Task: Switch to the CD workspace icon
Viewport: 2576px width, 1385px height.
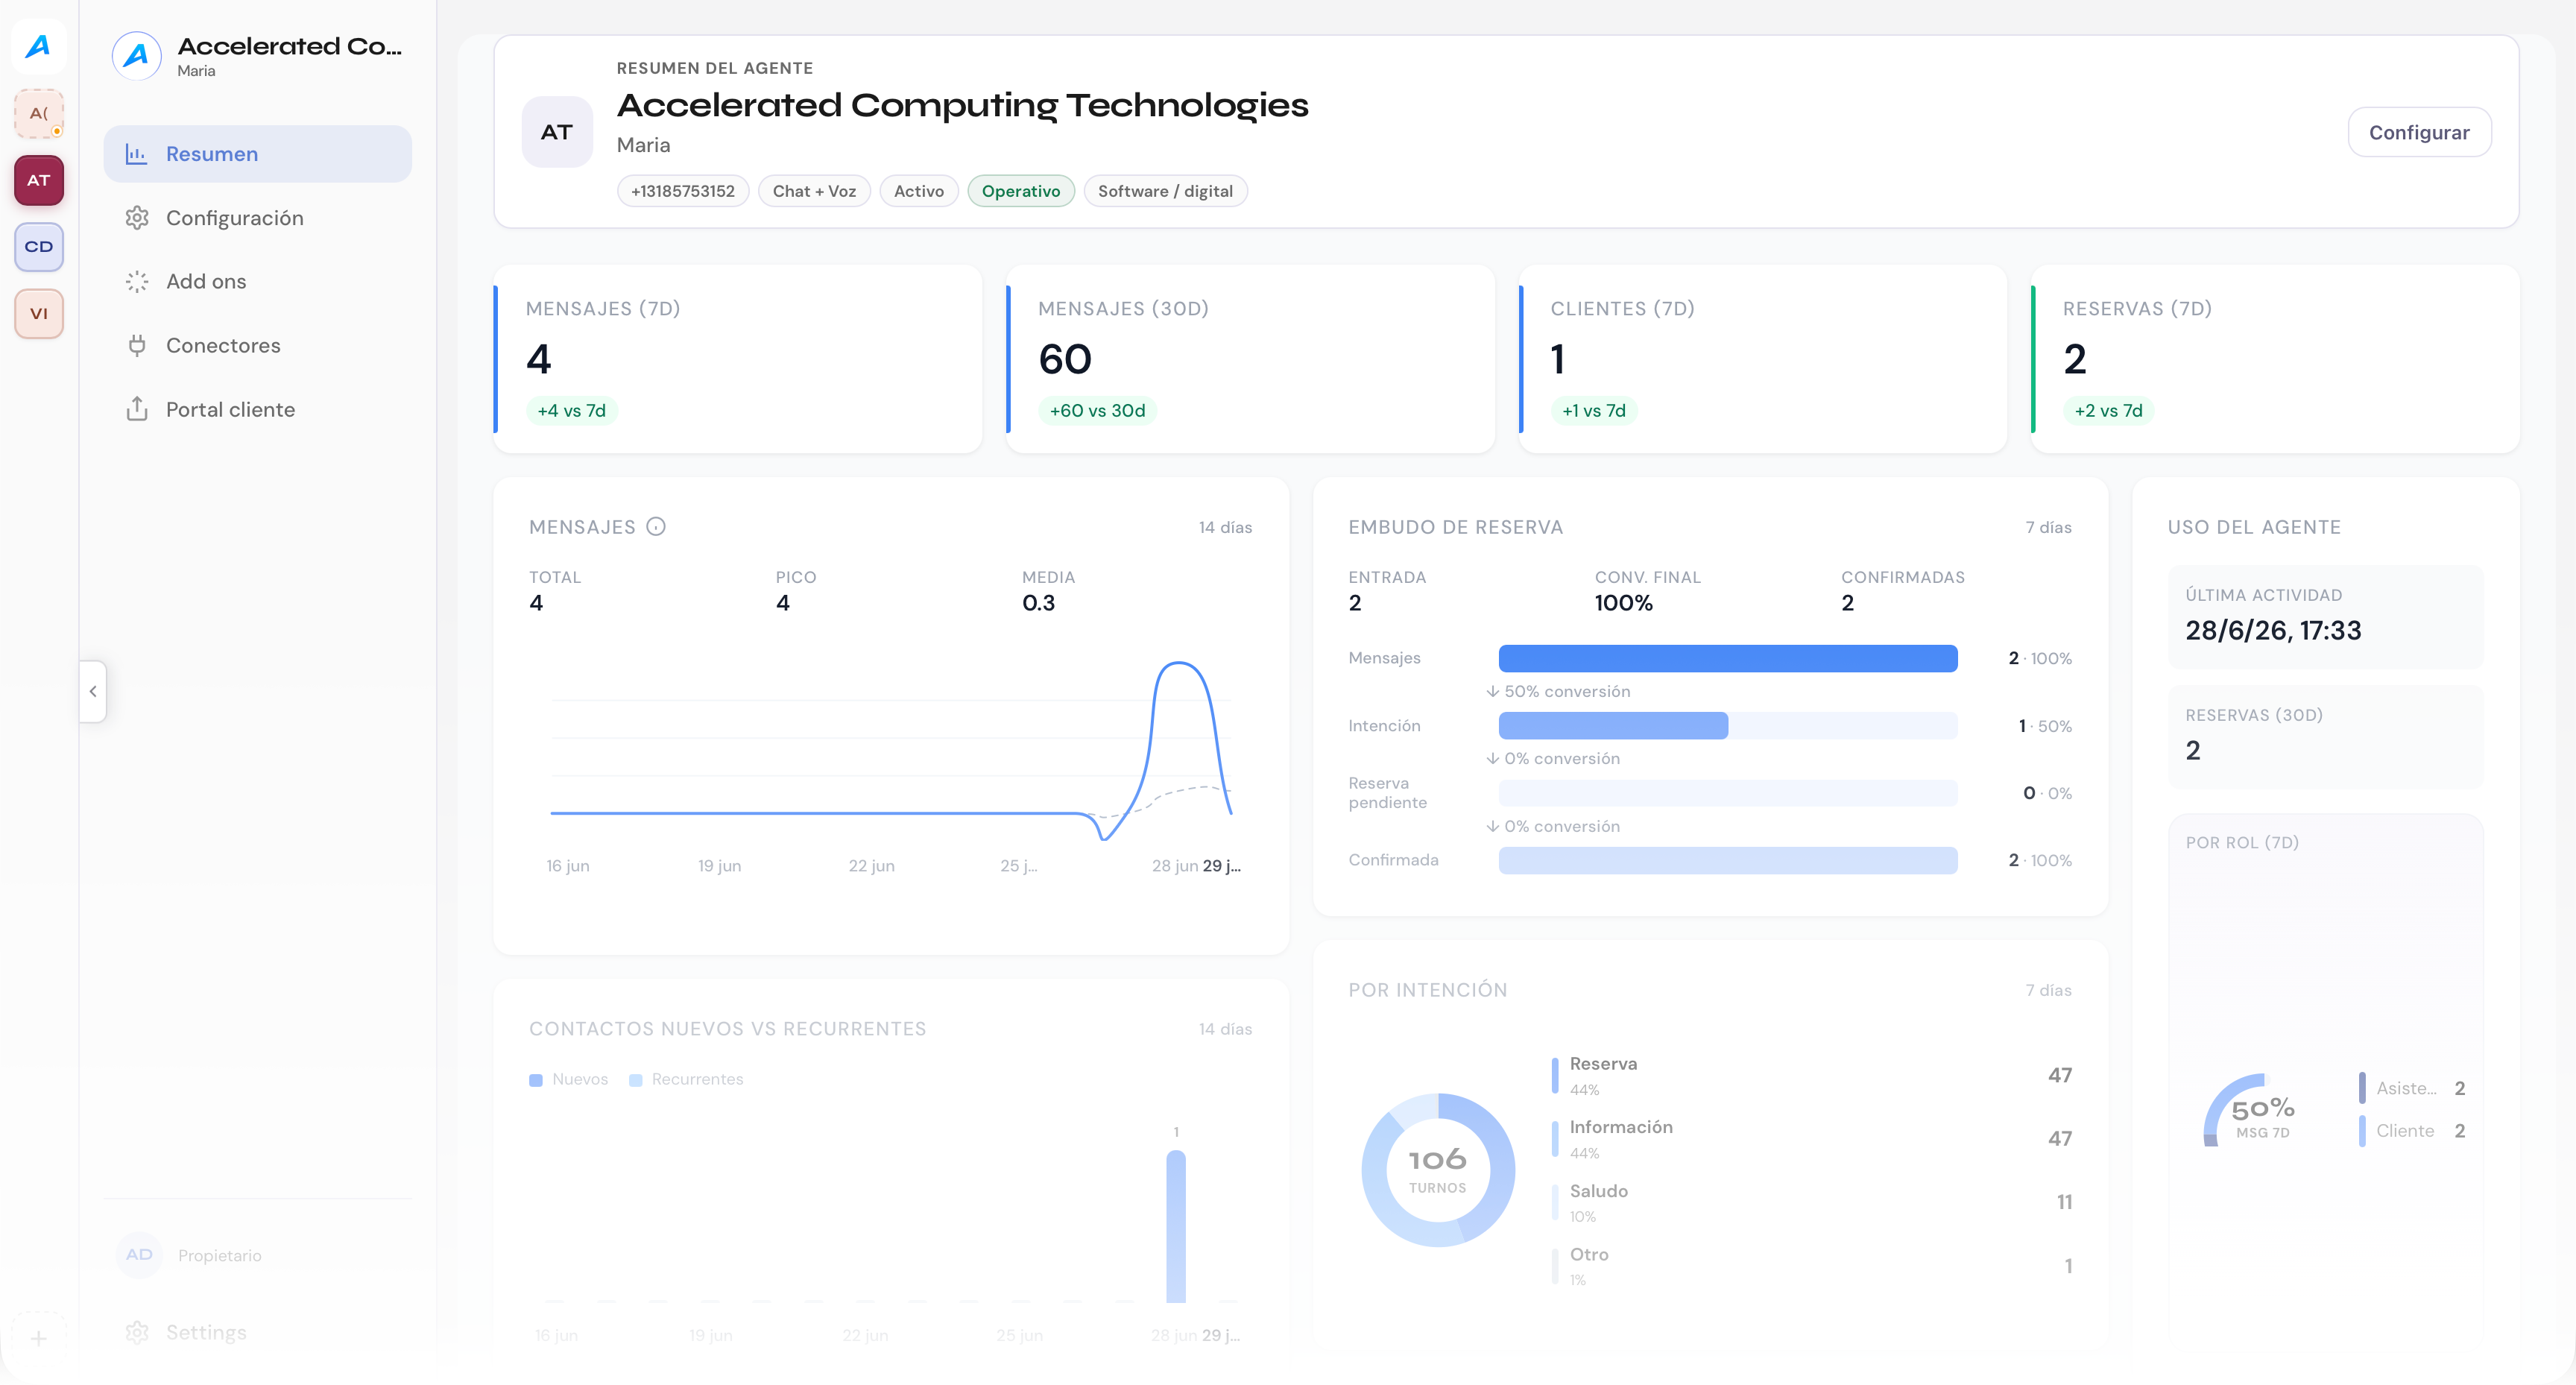Action: [x=38, y=247]
